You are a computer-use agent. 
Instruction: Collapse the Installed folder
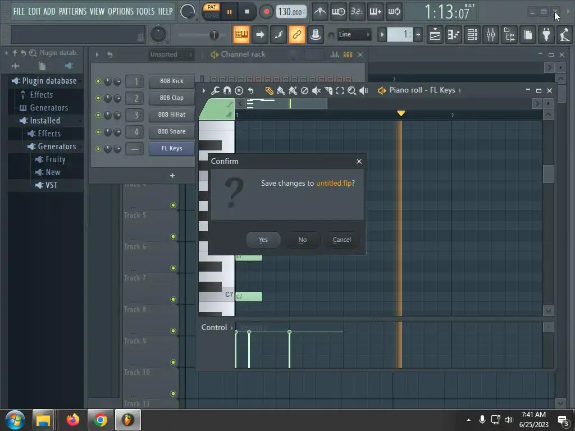[x=45, y=121]
